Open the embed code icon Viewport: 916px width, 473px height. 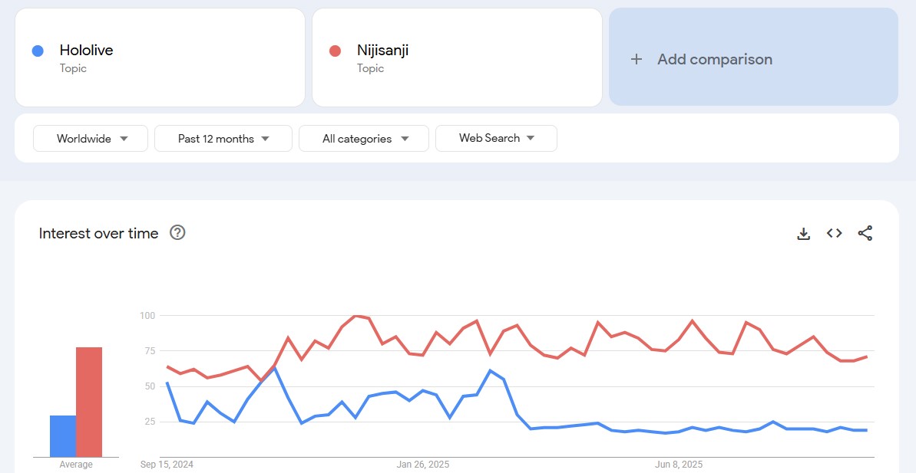pos(834,233)
